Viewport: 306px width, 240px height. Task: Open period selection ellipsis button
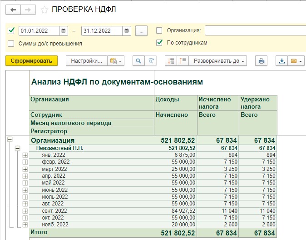(x=142, y=31)
